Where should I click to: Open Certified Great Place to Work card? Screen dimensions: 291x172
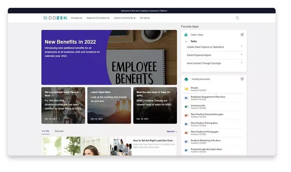(63, 105)
